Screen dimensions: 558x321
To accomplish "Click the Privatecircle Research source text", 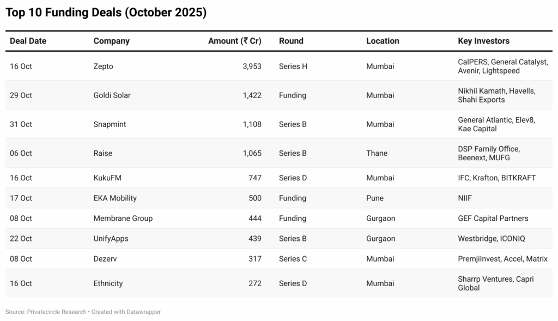I will (x=46, y=312).
